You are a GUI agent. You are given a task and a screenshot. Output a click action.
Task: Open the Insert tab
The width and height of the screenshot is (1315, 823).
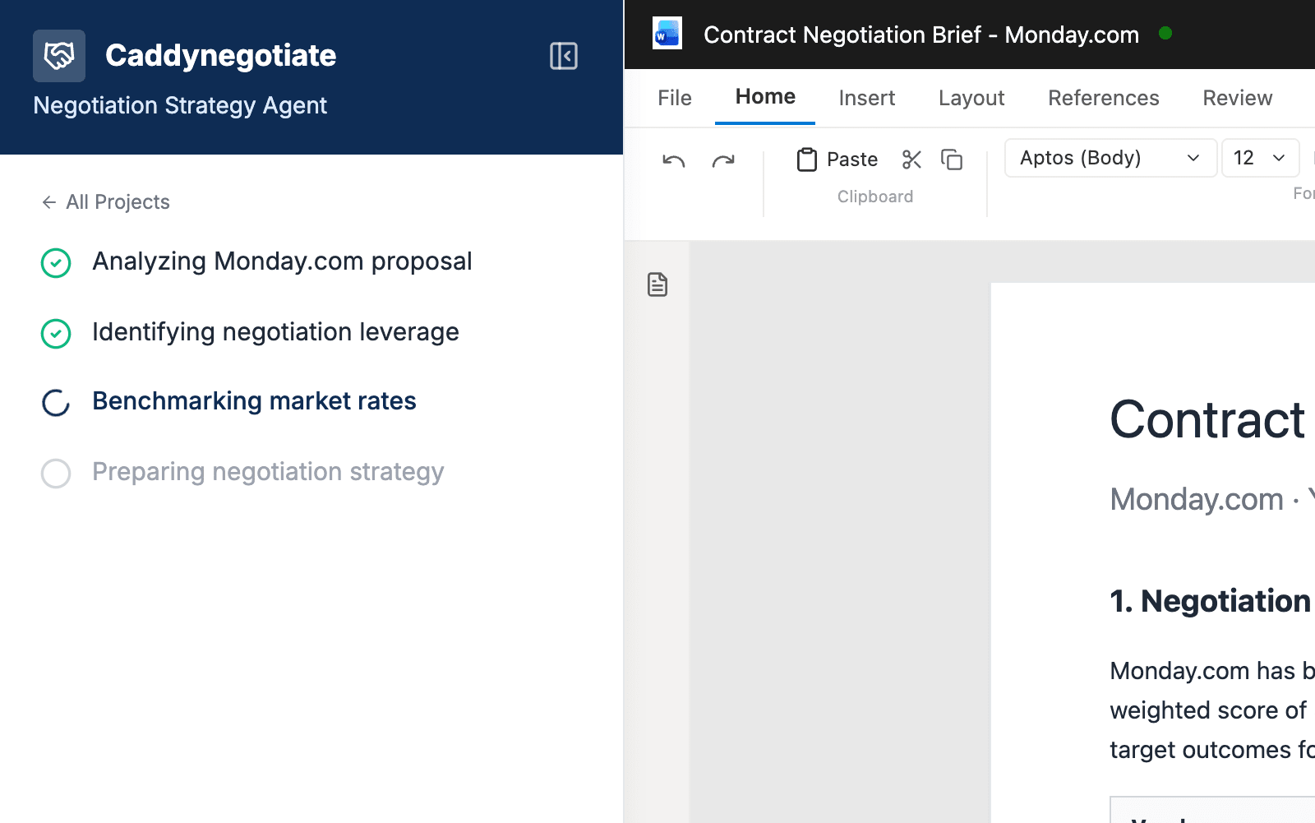[867, 98]
